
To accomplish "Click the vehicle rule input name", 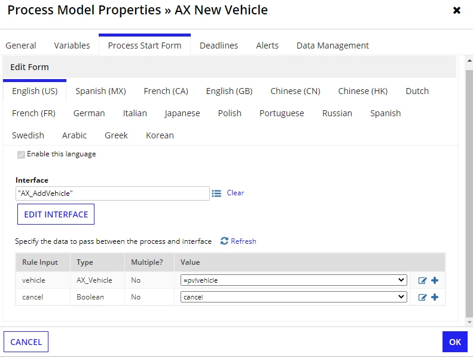I will (x=33, y=280).
